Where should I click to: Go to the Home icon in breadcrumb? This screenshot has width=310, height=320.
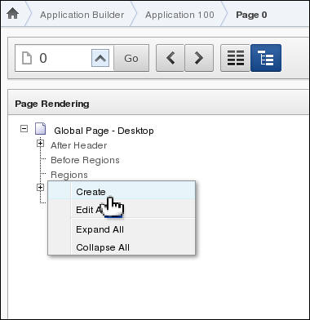12,14
